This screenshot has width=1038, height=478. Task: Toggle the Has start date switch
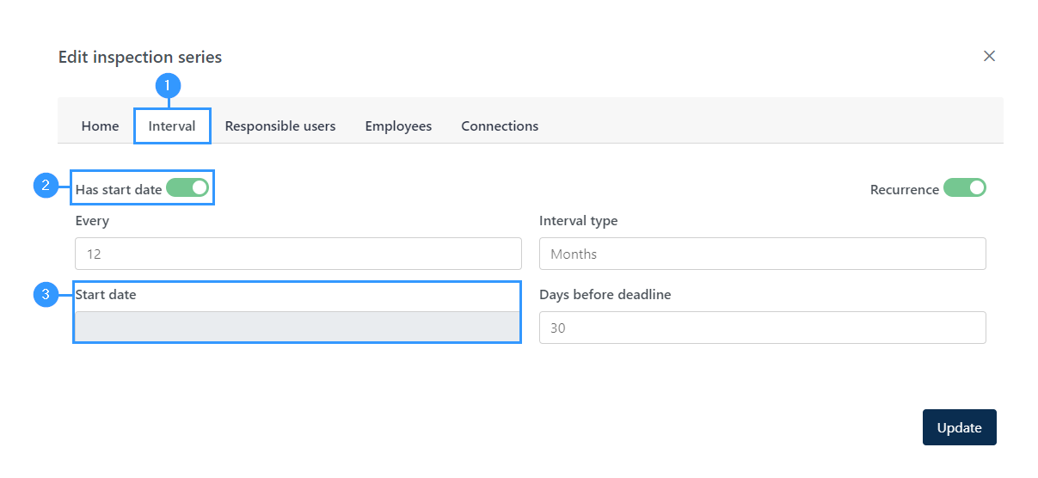pyautogui.click(x=187, y=188)
